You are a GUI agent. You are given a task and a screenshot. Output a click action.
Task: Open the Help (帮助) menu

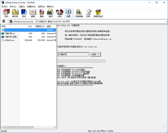pos(50,7)
